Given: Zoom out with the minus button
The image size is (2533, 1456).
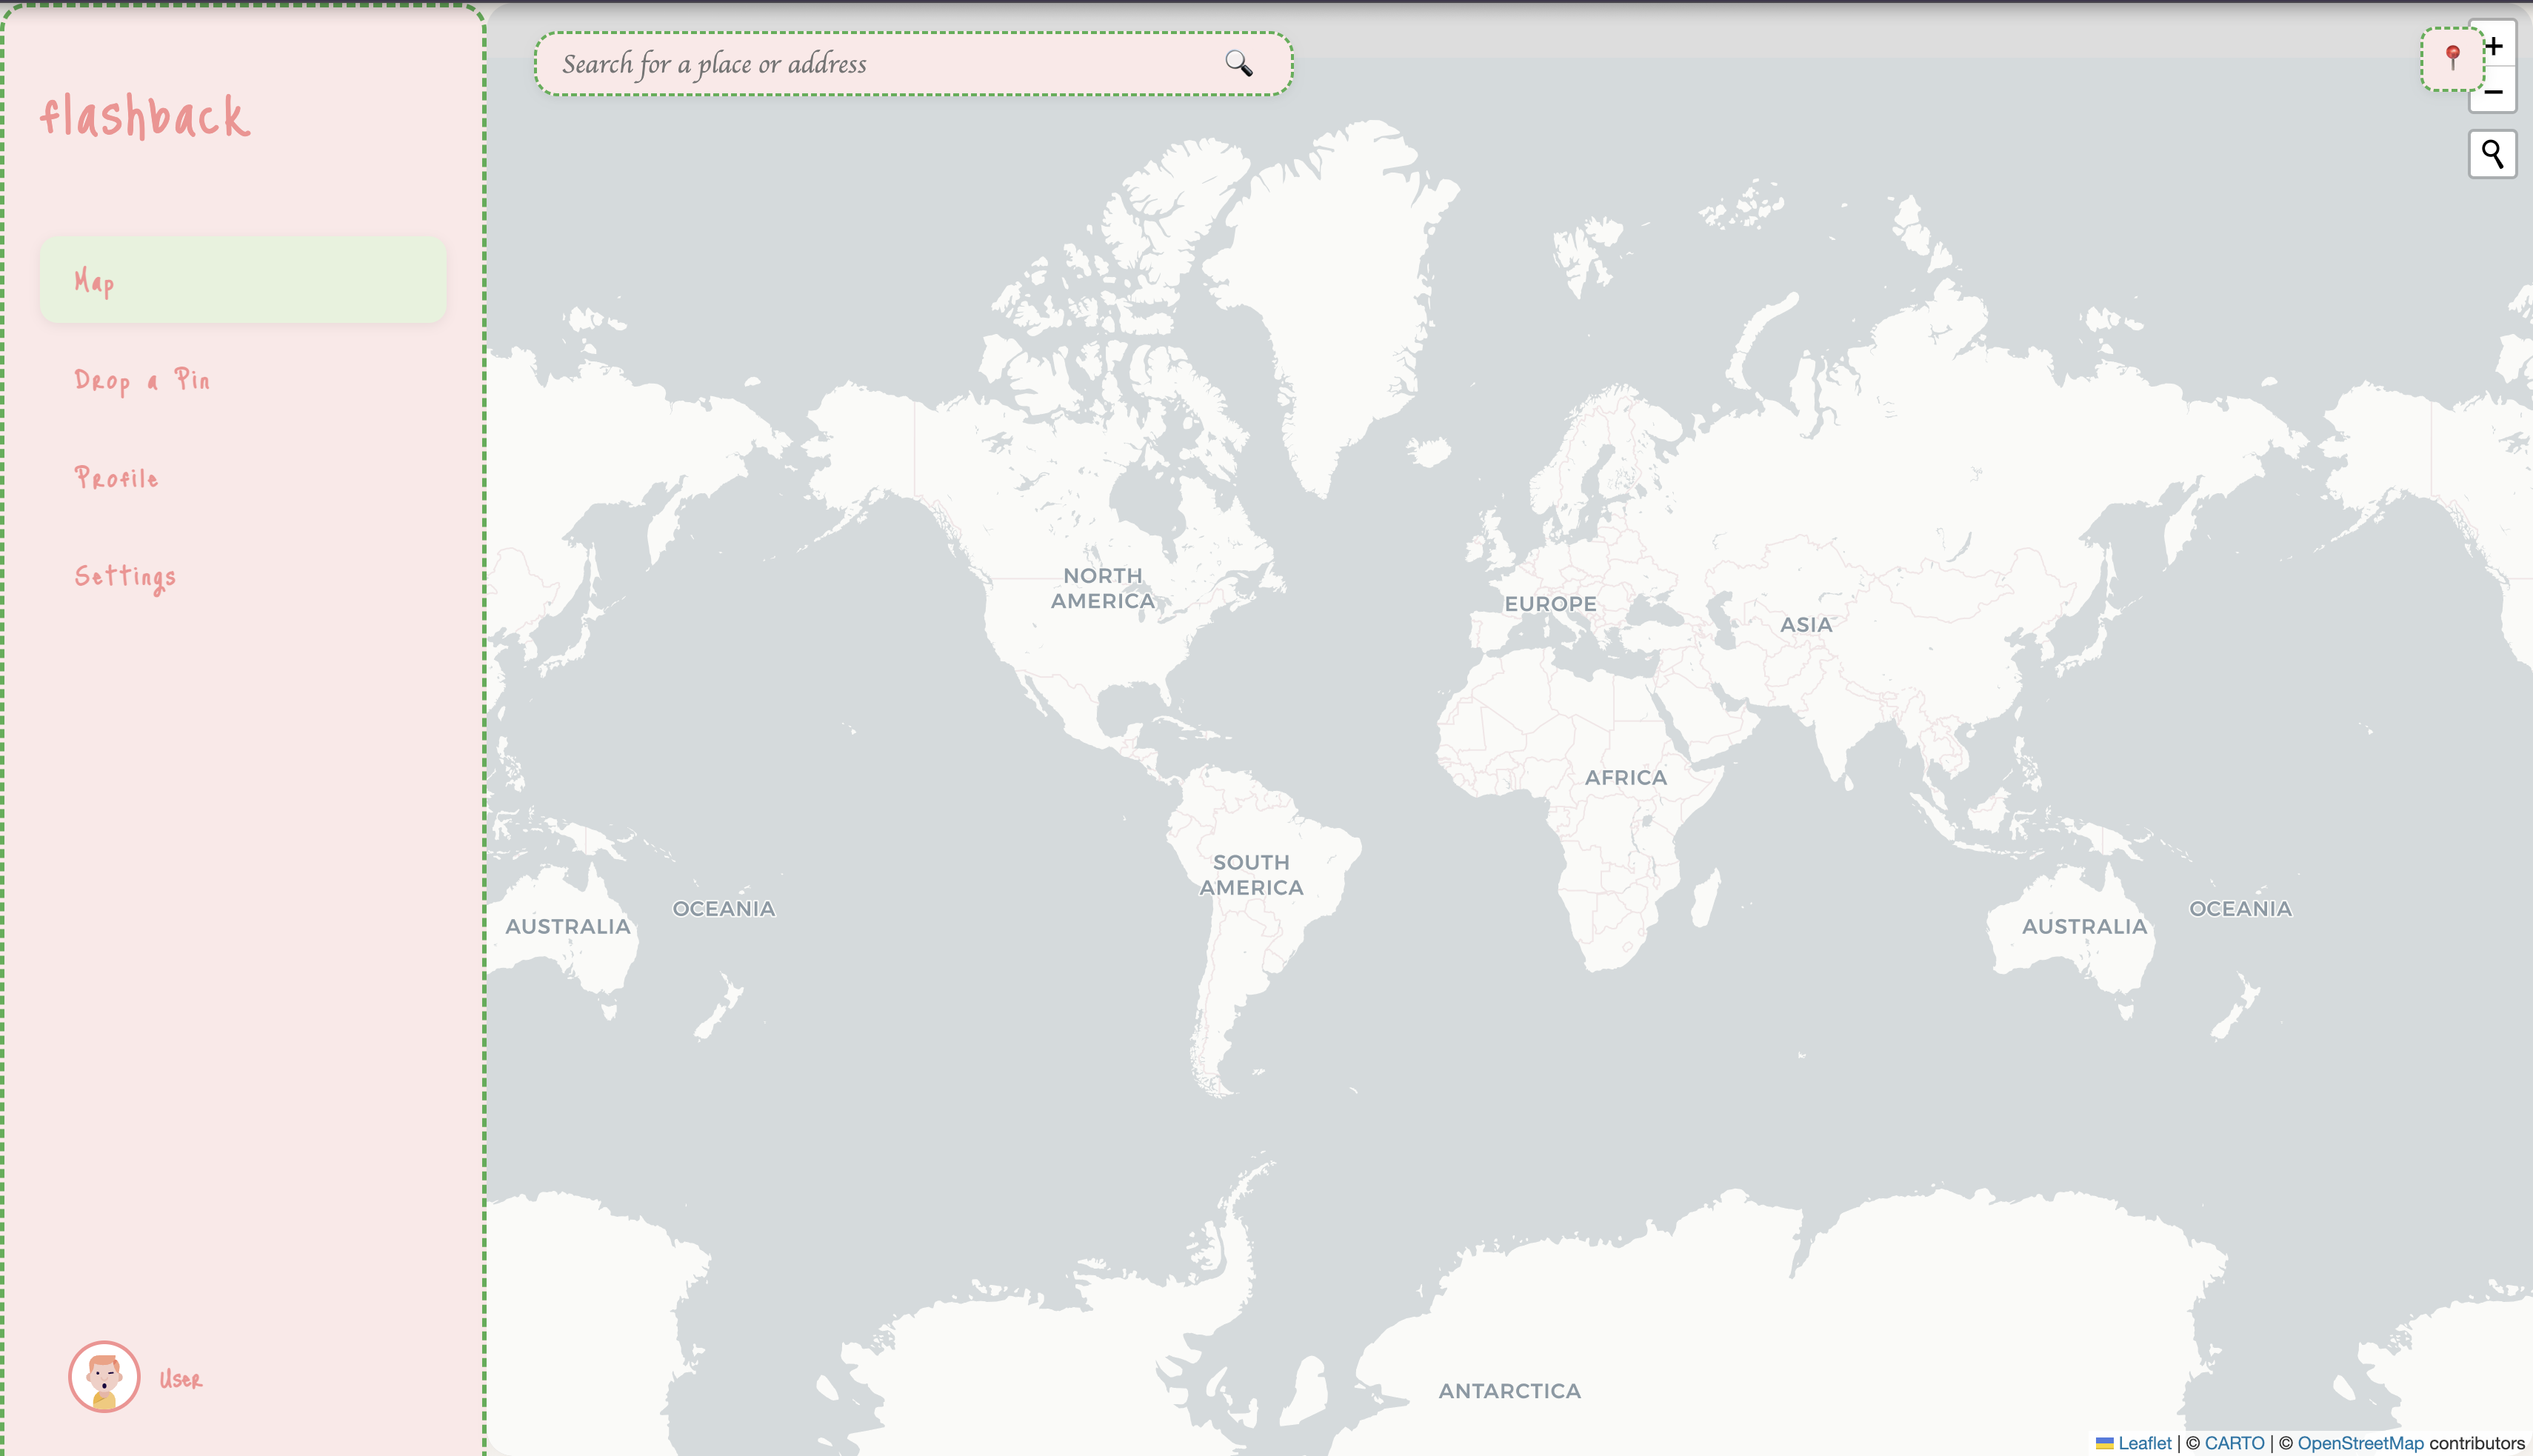Looking at the screenshot, I should click(2494, 92).
